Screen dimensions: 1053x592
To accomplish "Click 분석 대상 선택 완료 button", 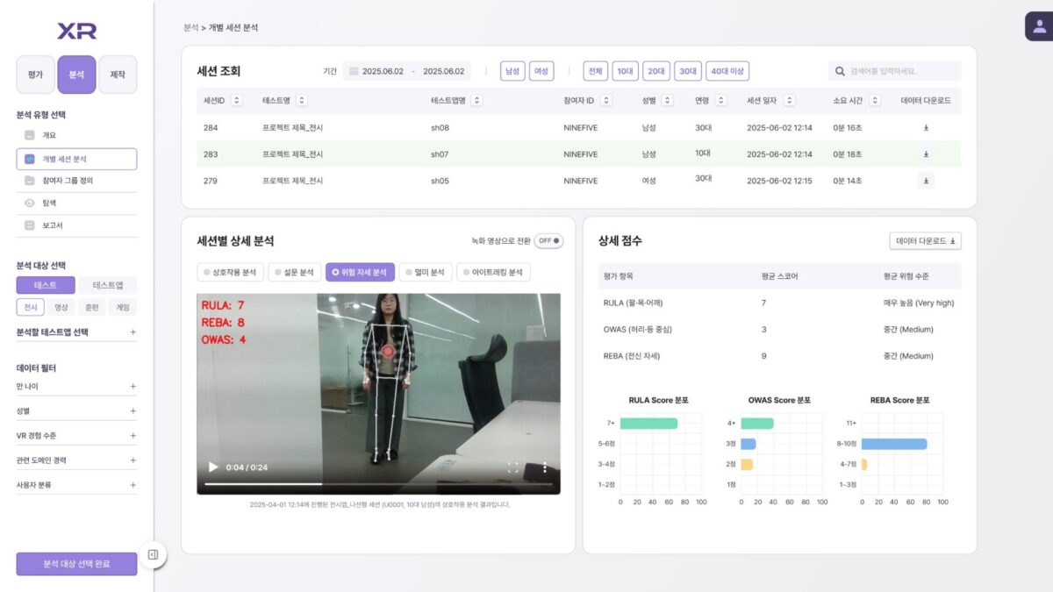I will tap(76, 563).
